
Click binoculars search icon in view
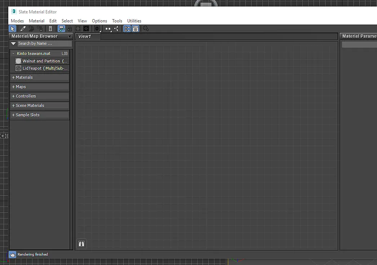click(81, 244)
